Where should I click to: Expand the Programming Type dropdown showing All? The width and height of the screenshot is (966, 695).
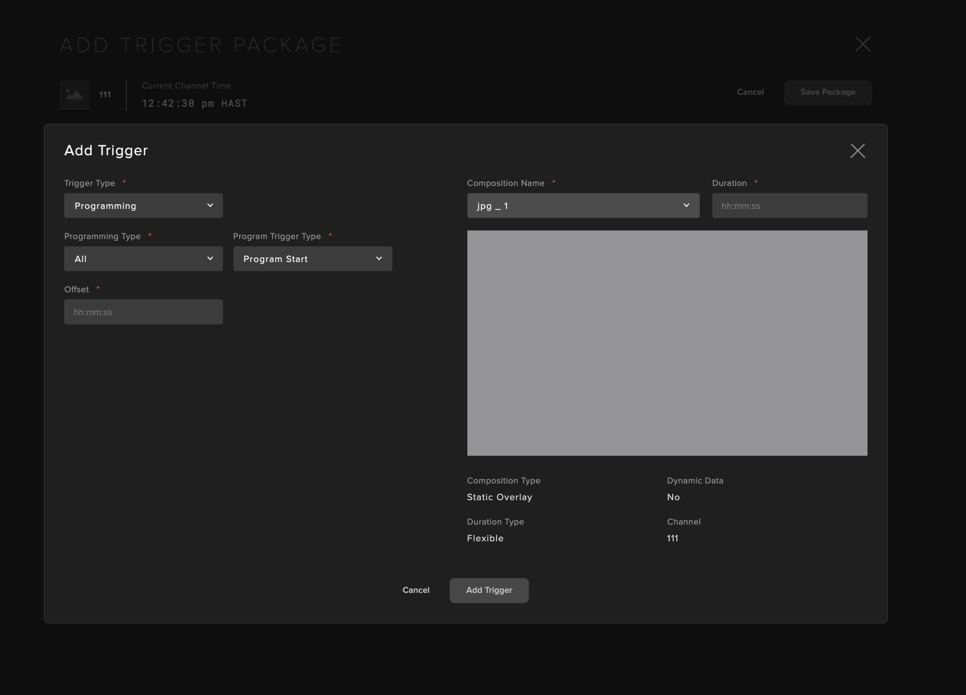(143, 259)
